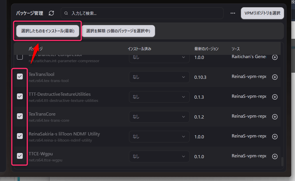This screenshot has width=295, height=181.
Task: Open version dropdown for ReinaSakiria-s lilToon NDMF Utility
Action: coord(159,137)
